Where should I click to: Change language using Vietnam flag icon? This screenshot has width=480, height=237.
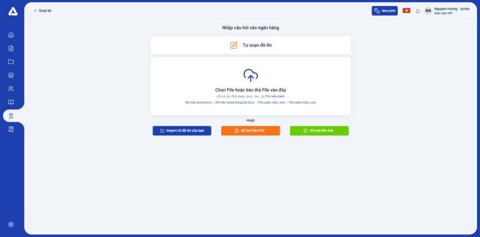click(406, 10)
